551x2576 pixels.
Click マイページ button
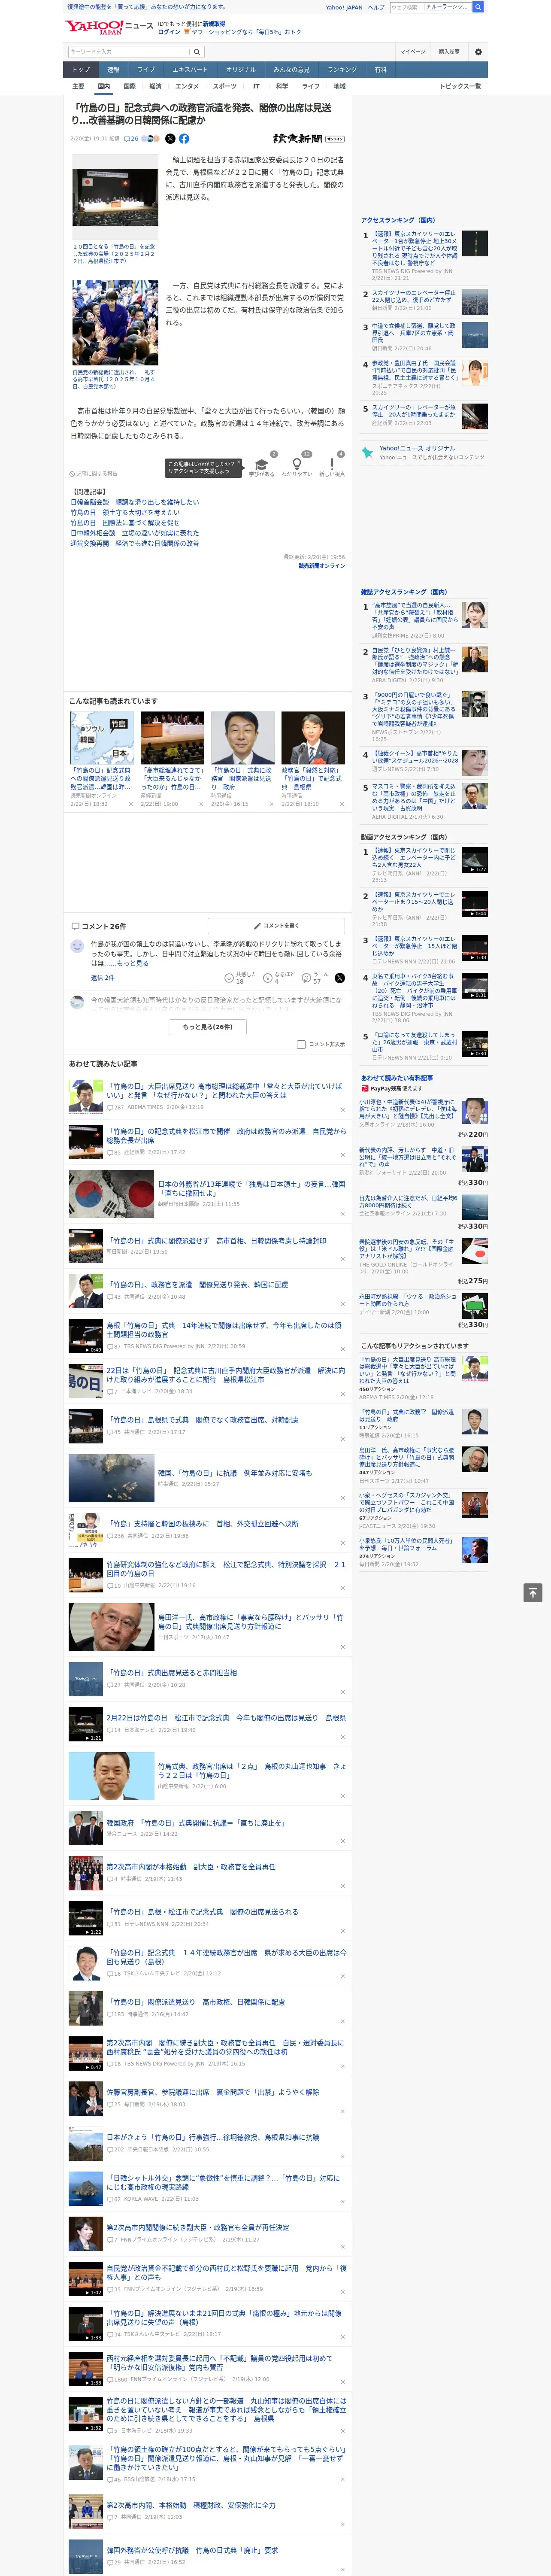click(412, 51)
